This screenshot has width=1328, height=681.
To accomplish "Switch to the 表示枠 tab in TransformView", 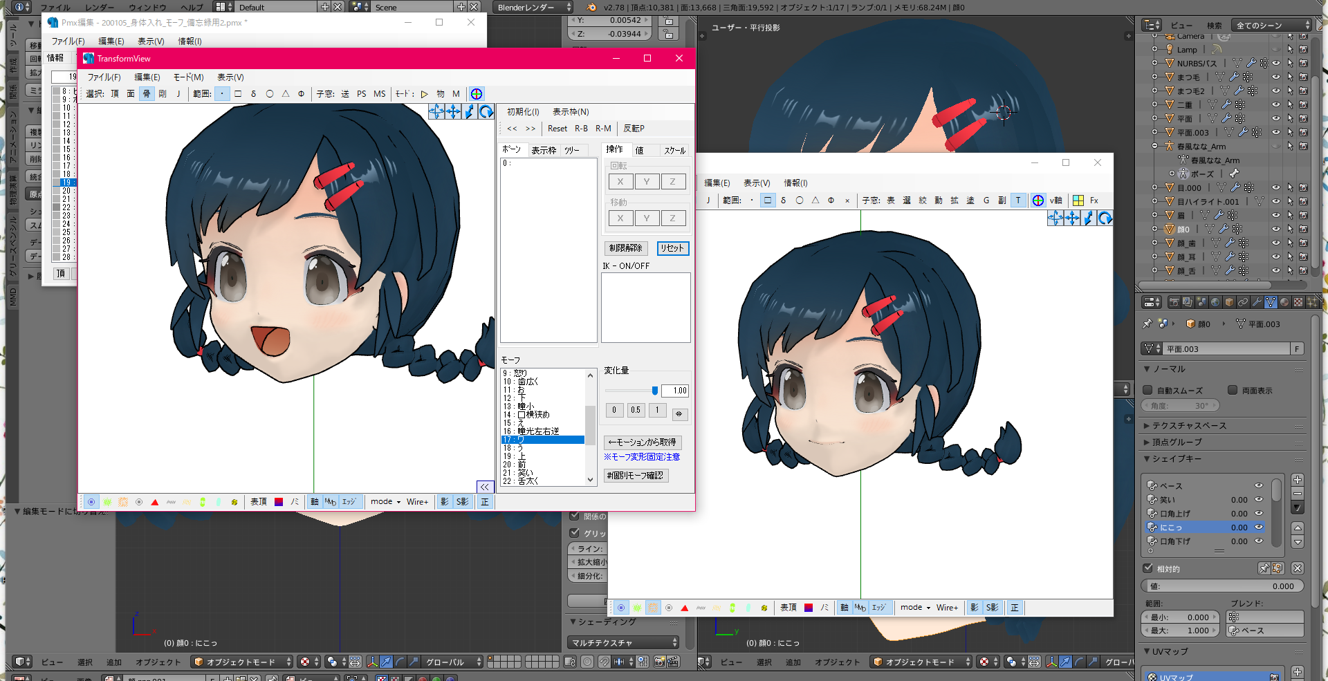I will 544,150.
